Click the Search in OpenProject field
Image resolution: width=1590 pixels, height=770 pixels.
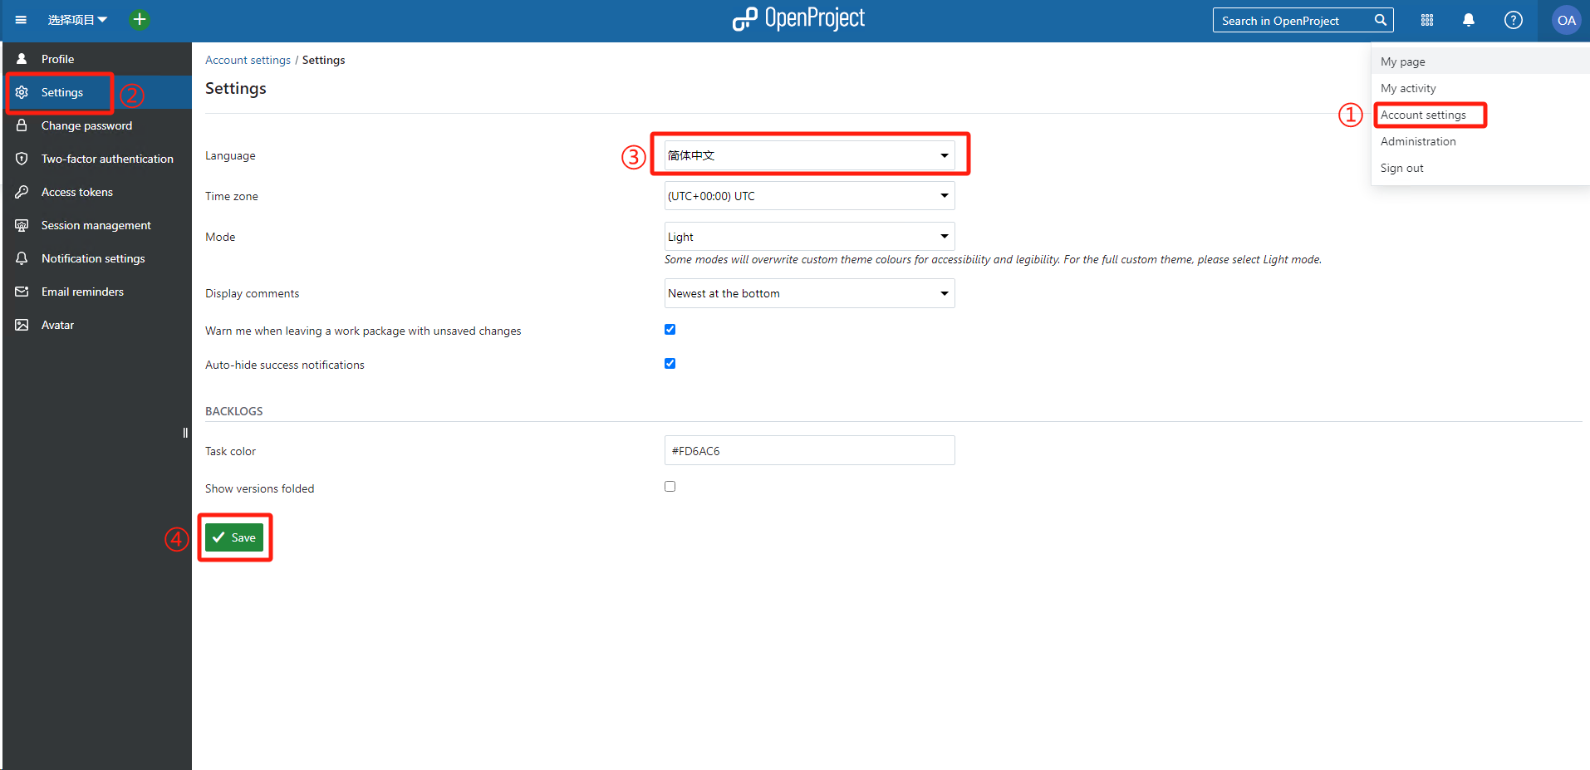click(1292, 21)
